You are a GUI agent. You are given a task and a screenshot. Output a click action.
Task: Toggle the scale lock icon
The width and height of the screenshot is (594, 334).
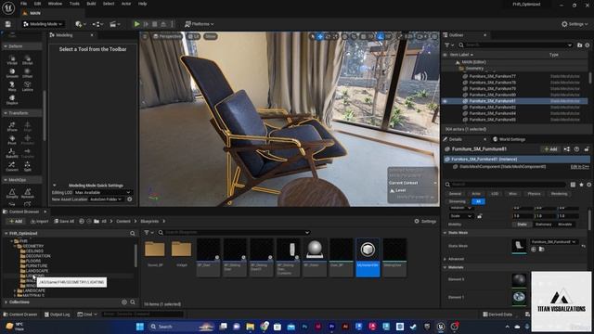click(x=480, y=216)
